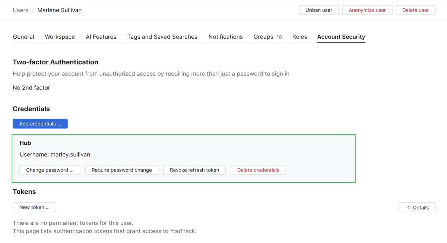The width and height of the screenshot is (447, 243).
Task: Revoke the refresh token for Hub
Action: pos(194,170)
